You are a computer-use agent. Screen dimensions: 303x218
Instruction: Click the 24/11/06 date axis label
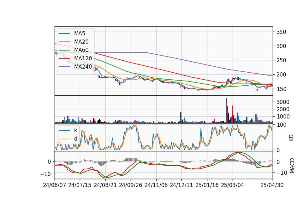click(156, 185)
